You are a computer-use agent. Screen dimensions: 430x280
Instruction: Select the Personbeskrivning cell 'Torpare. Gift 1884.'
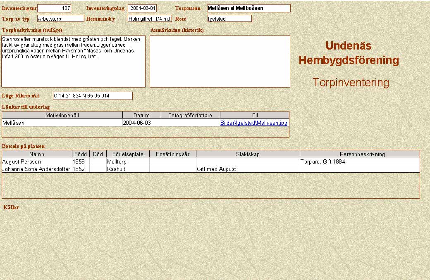click(x=359, y=161)
